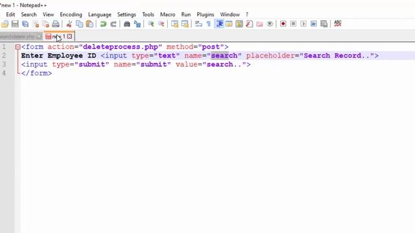The width and height of the screenshot is (415, 233).
Task: Open the View menu
Action: tap(48, 14)
